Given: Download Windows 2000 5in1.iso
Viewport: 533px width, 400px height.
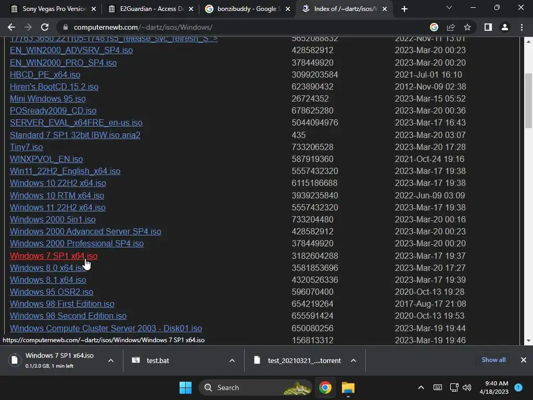Looking at the screenshot, I should pos(53,219).
